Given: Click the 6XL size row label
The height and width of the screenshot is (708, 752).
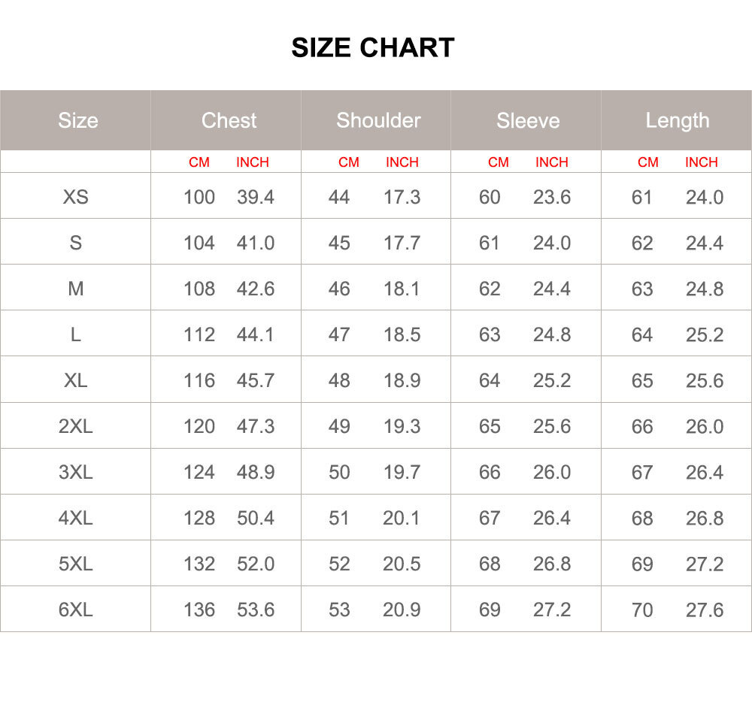Looking at the screenshot, I should click(x=76, y=610).
